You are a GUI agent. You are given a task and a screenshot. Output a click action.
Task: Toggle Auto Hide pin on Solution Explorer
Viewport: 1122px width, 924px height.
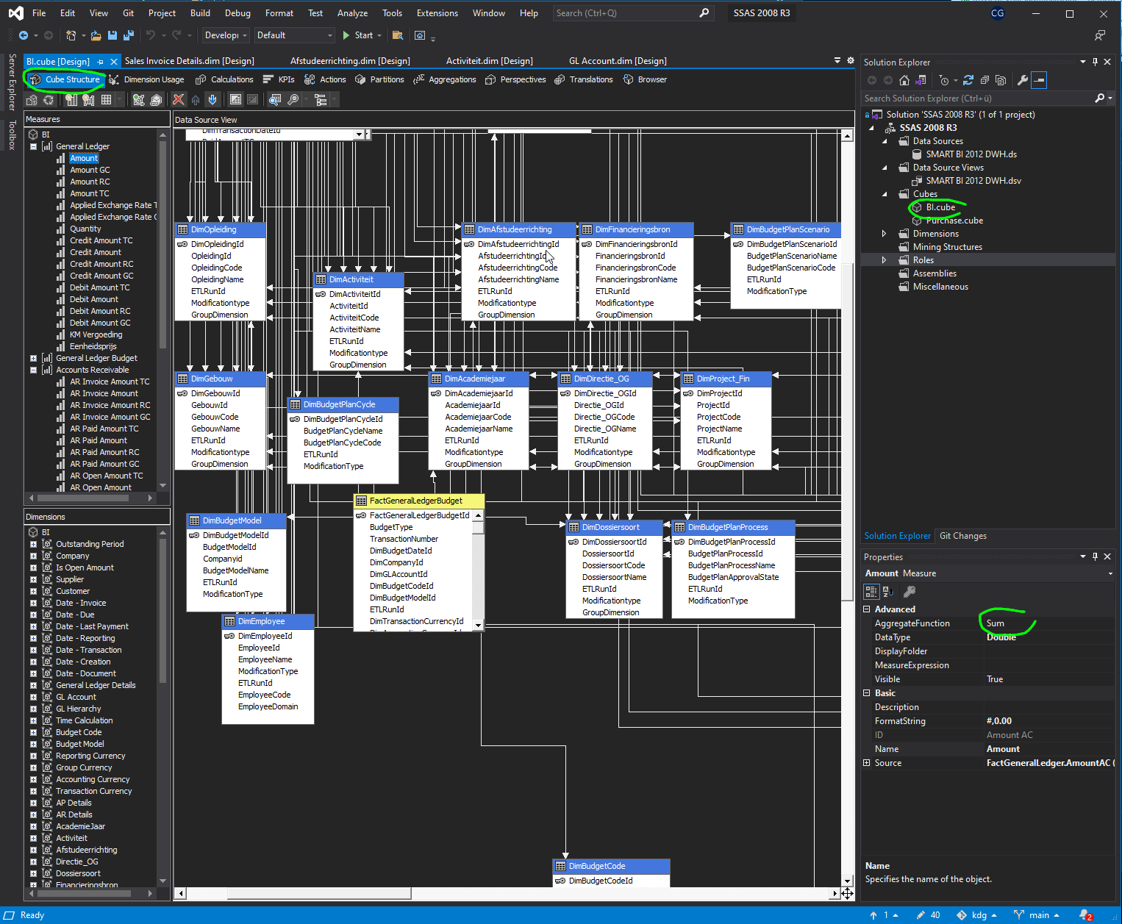click(1095, 62)
